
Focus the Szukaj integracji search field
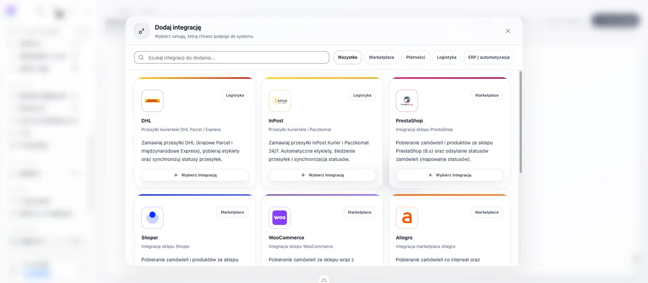pos(232,57)
